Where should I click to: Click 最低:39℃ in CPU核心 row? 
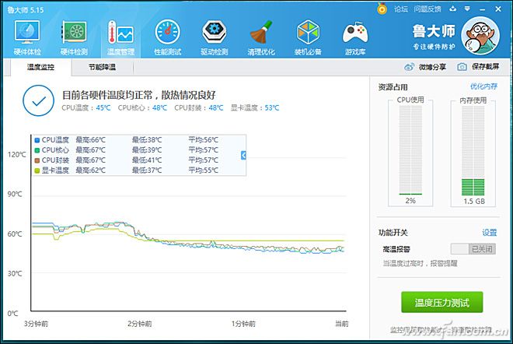click(147, 150)
